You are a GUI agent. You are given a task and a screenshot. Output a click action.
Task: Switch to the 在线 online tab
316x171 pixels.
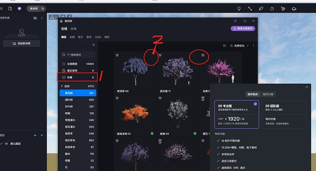coord(64,29)
